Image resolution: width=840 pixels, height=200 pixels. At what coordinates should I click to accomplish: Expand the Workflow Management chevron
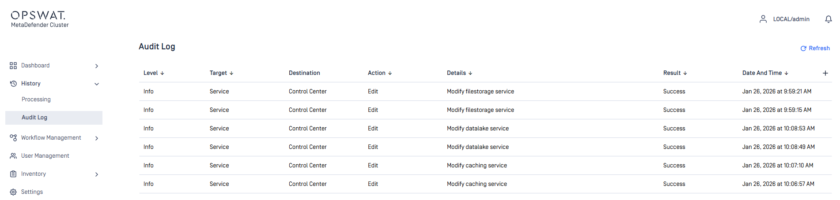pyautogui.click(x=97, y=138)
